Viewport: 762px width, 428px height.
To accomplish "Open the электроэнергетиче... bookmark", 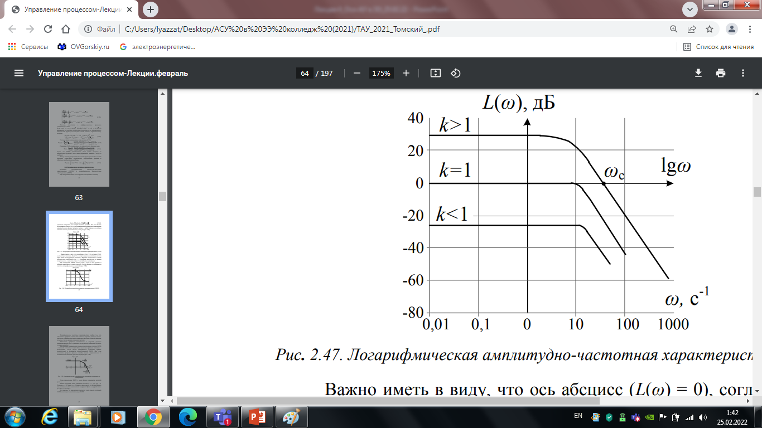I will (x=157, y=47).
